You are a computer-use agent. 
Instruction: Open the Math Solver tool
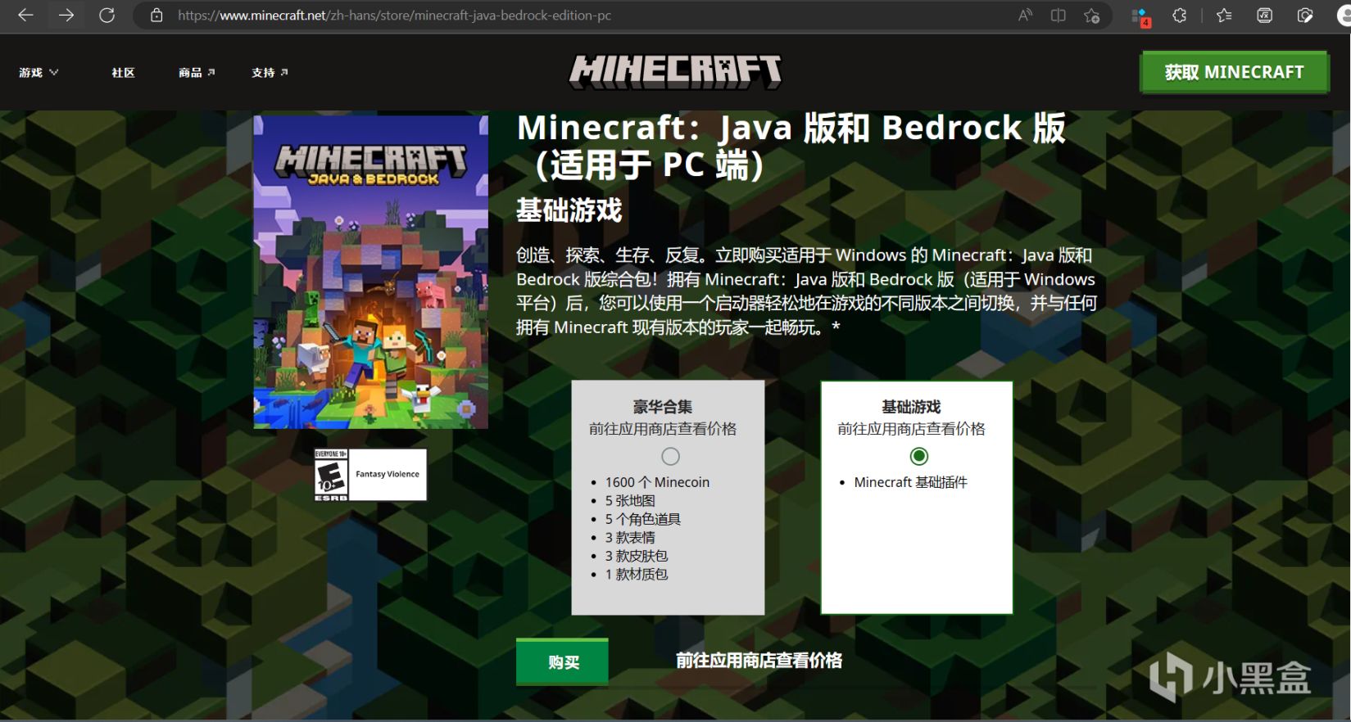click(1265, 16)
